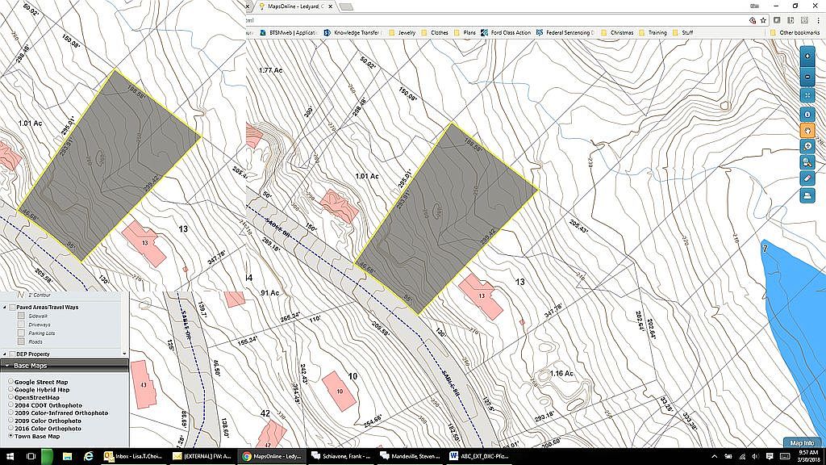Image resolution: width=826 pixels, height=465 pixels.
Task: Click the Map Info button
Action: coord(802,442)
